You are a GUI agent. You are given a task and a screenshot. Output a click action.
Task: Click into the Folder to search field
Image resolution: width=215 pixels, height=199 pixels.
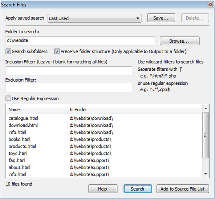[80, 41]
